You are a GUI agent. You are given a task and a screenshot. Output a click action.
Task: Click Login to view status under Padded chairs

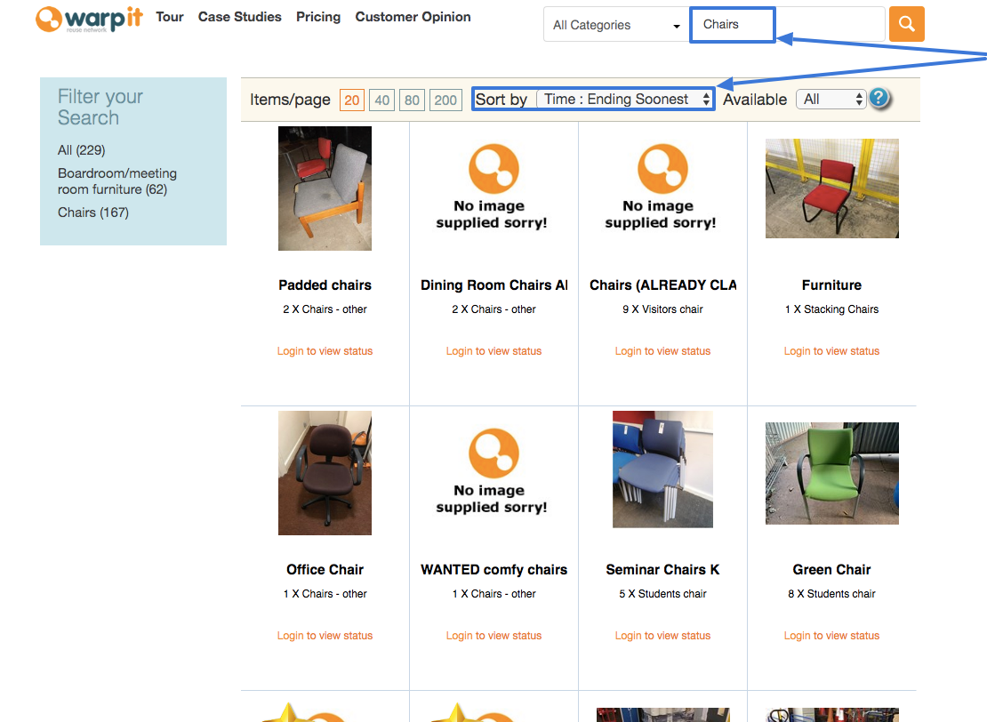coord(325,351)
